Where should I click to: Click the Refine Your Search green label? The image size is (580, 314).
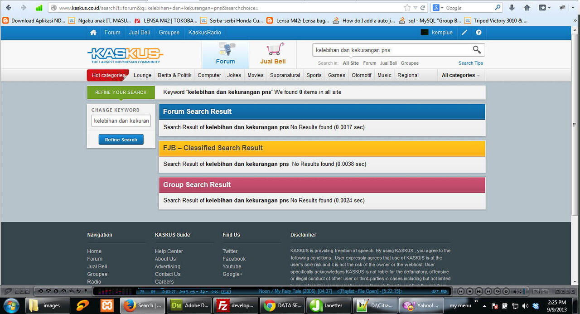click(121, 92)
